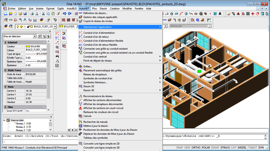
Task: Click the Cut scissors icon
Action: [43, 14]
